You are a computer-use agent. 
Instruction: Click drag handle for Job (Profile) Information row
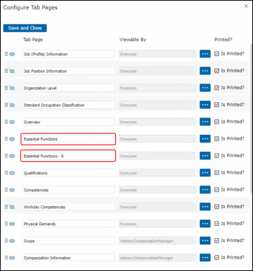tap(6, 54)
